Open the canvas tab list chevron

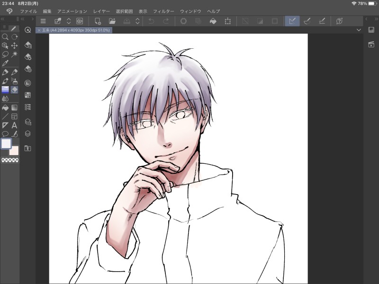pos(359,30)
